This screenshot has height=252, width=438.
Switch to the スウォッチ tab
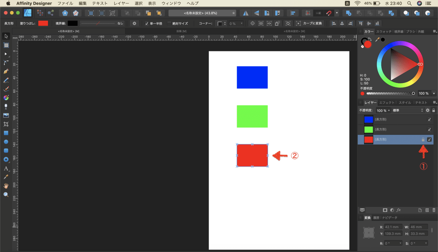pyautogui.click(x=383, y=32)
